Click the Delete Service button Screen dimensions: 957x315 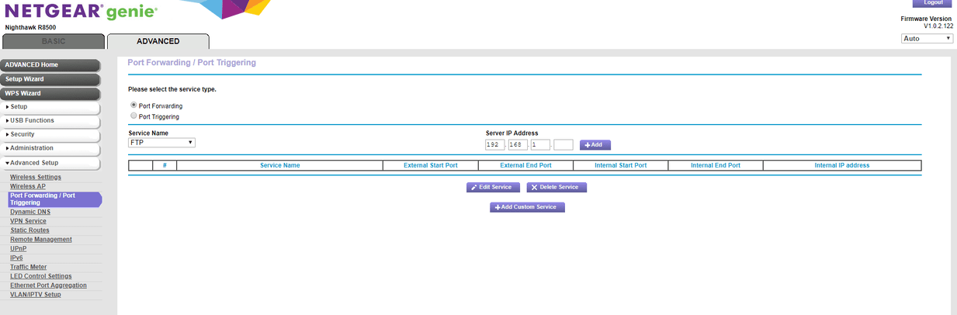[557, 188]
